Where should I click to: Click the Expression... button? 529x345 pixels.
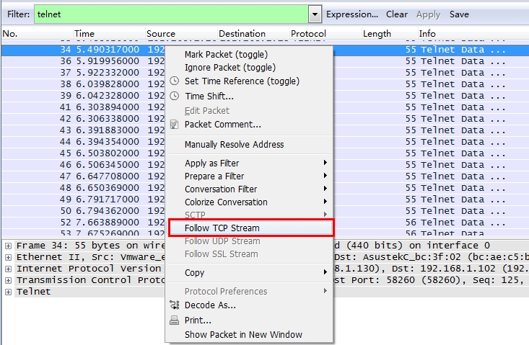point(351,14)
